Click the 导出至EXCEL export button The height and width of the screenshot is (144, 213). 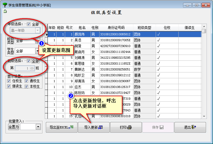pos(61,127)
